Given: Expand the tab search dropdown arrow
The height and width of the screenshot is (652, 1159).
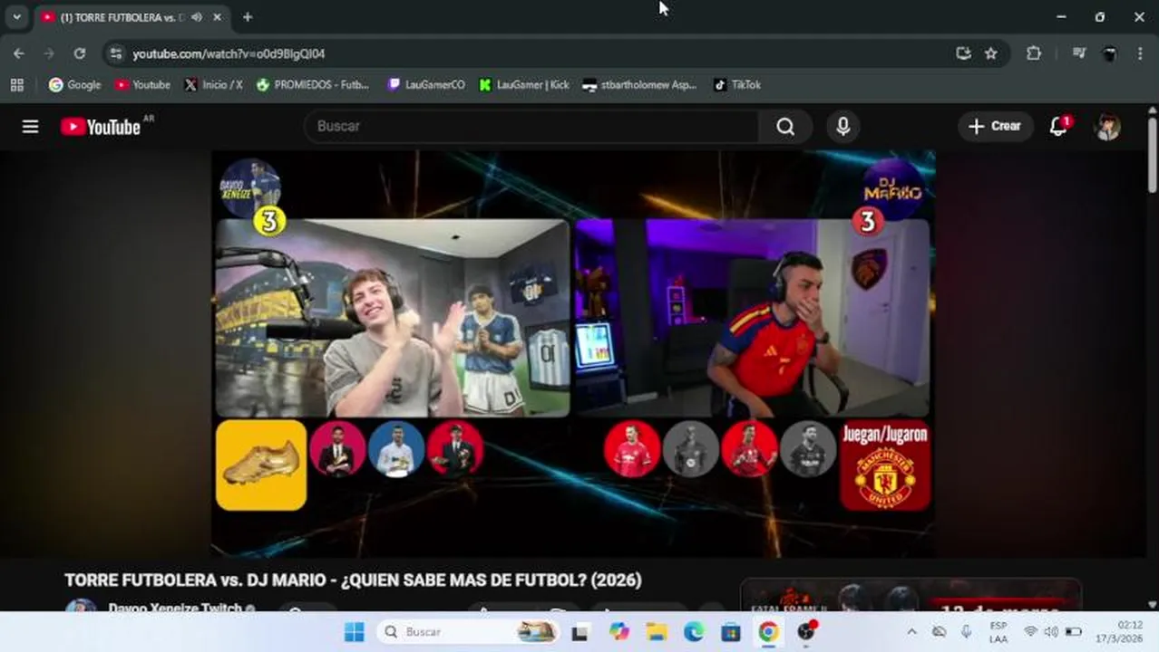Looking at the screenshot, I should coord(16,17).
